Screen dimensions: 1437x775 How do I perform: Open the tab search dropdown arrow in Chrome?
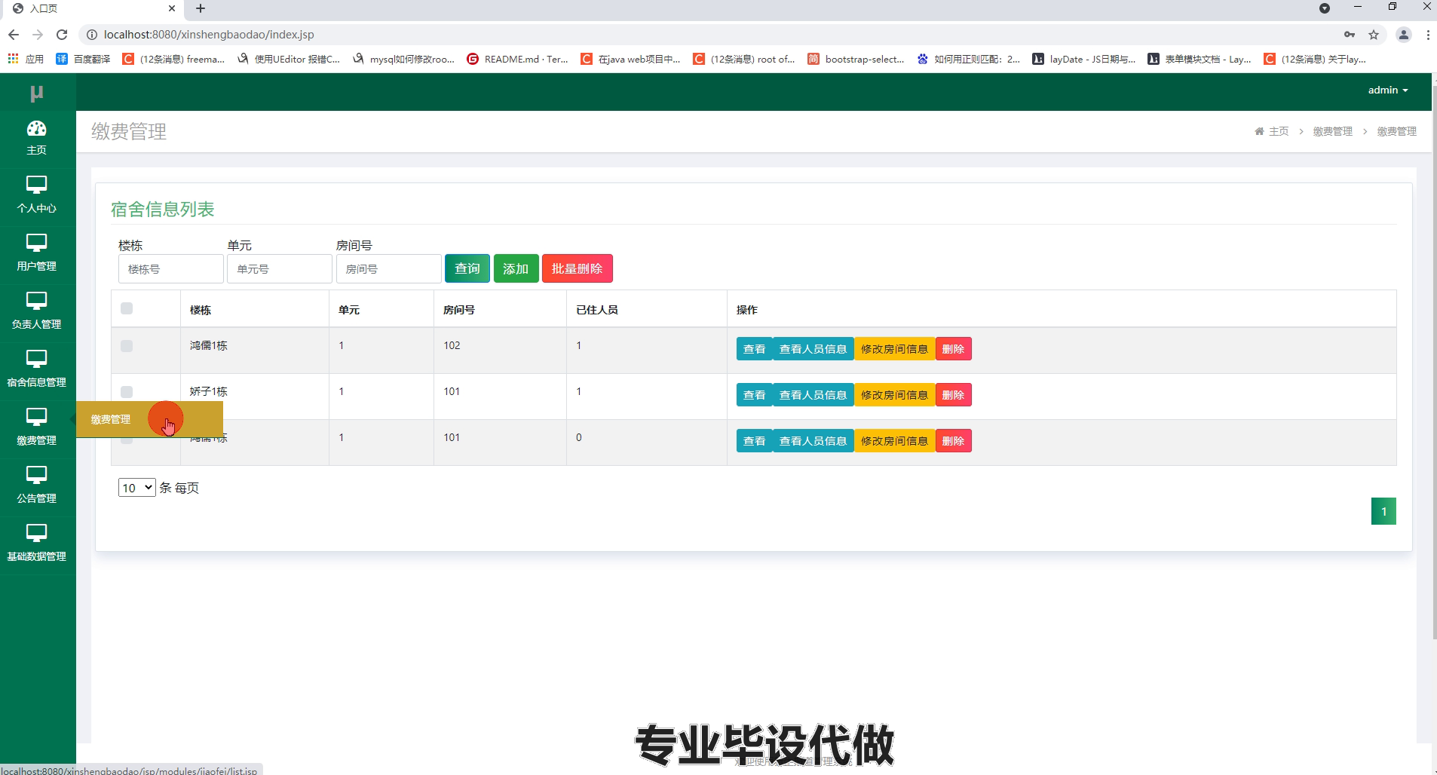coord(1325,8)
